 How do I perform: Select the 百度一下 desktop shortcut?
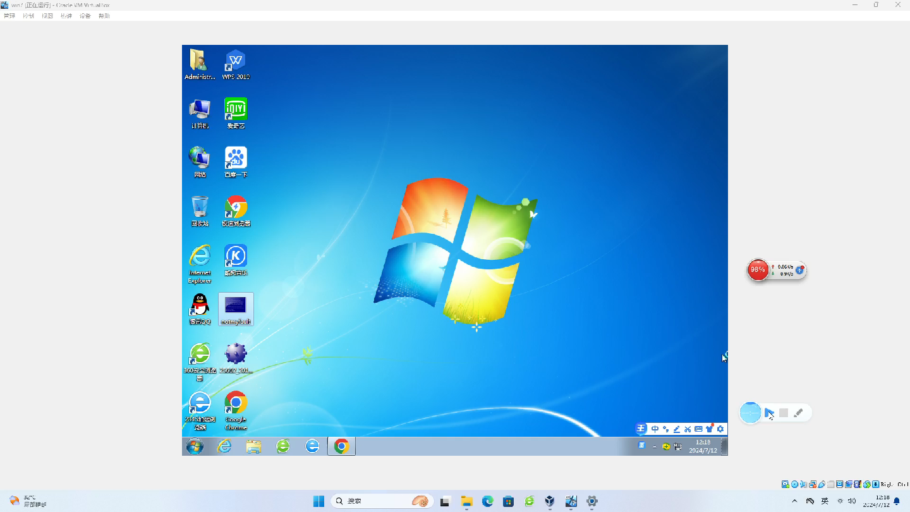(x=236, y=162)
